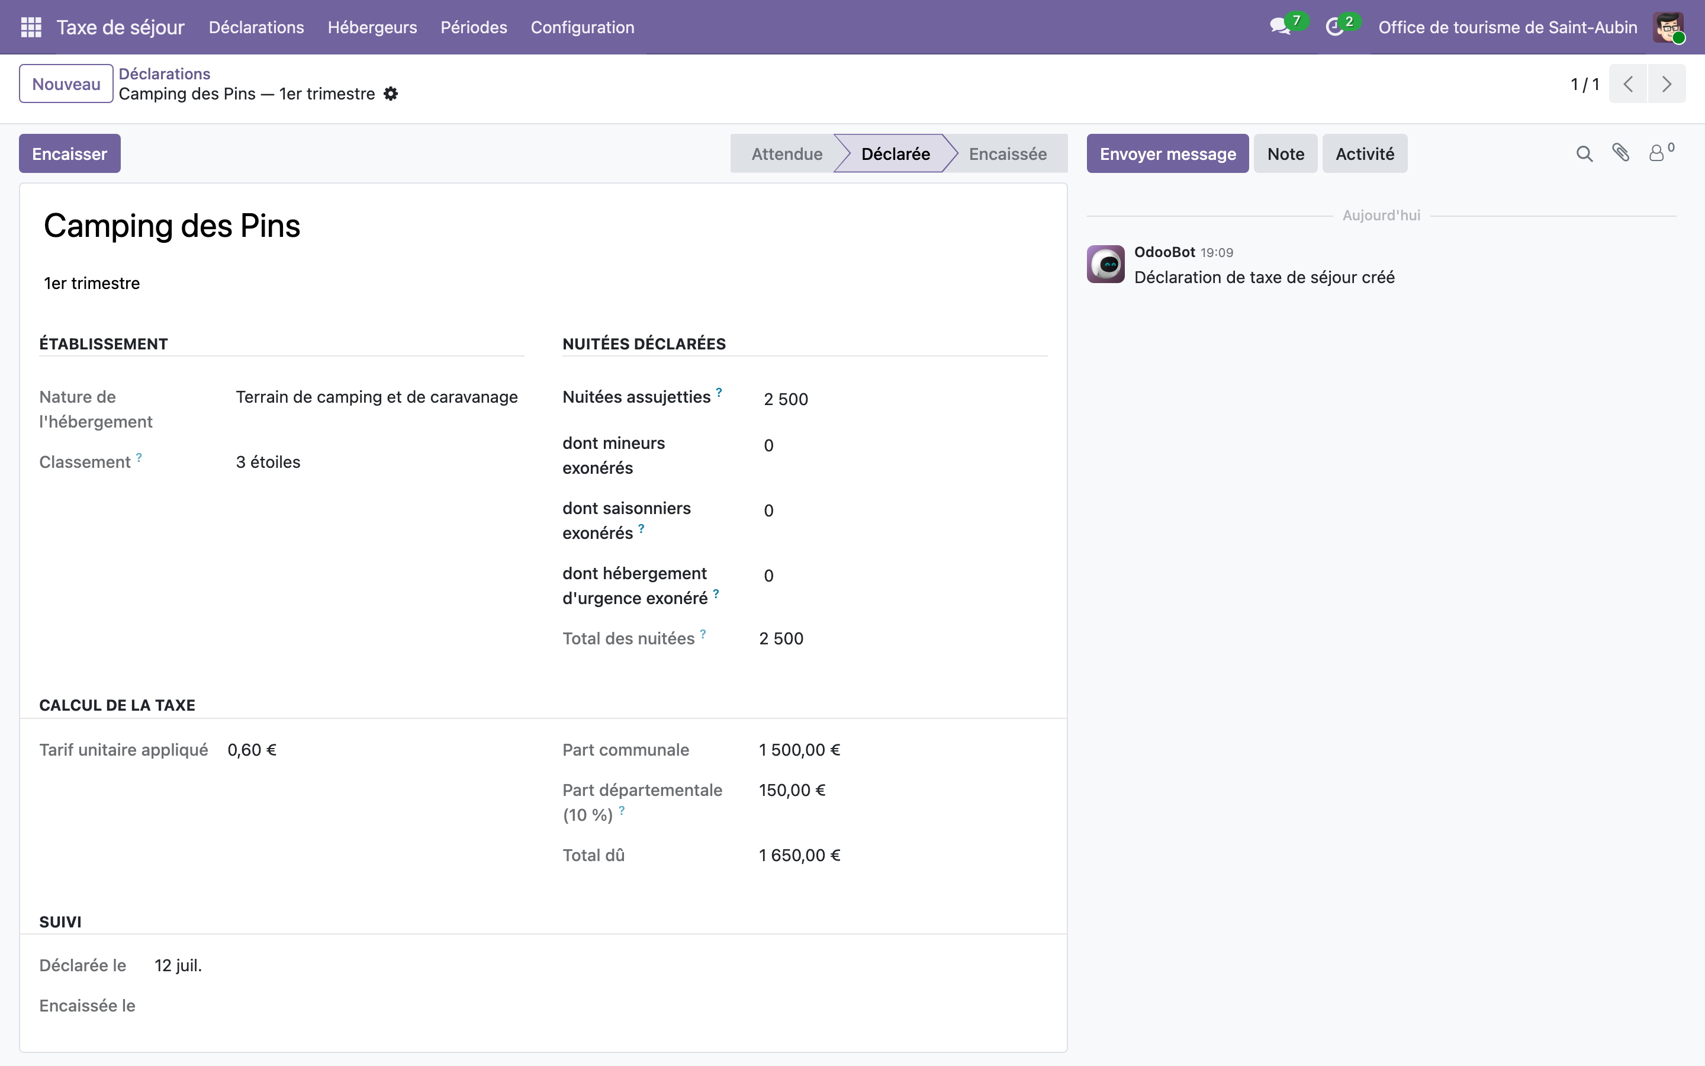Click the Déclarée le date 12 juil.
The height and width of the screenshot is (1066, 1705).
(178, 965)
